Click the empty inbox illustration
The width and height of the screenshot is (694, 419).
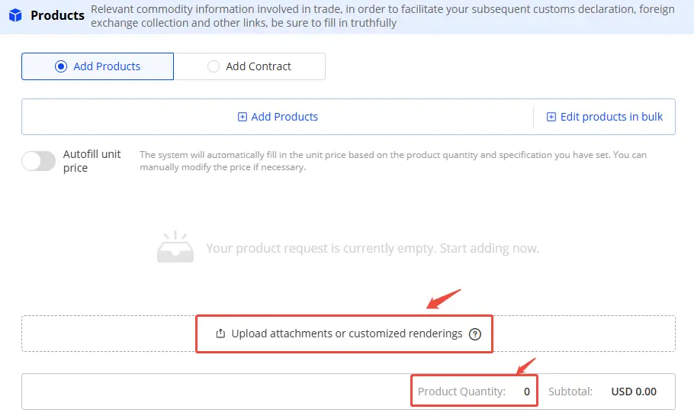click(x=175, y=247)
